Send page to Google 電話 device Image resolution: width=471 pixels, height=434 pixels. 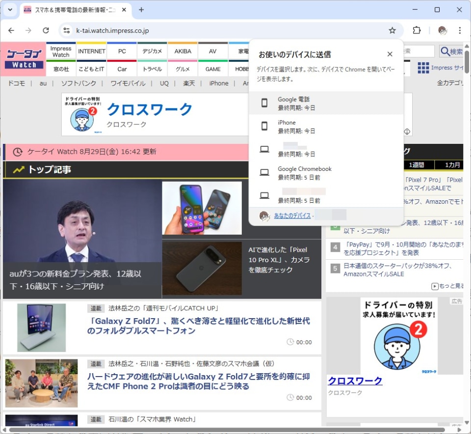[326, 103]
